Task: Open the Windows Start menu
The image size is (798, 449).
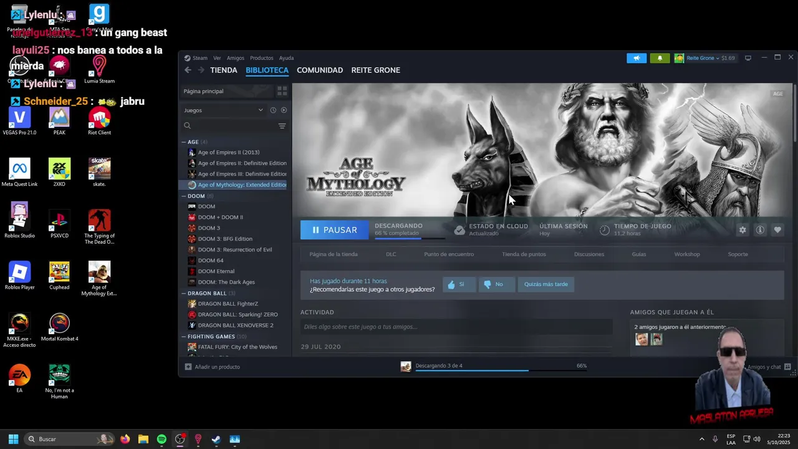Action: (x=13, y=439)
